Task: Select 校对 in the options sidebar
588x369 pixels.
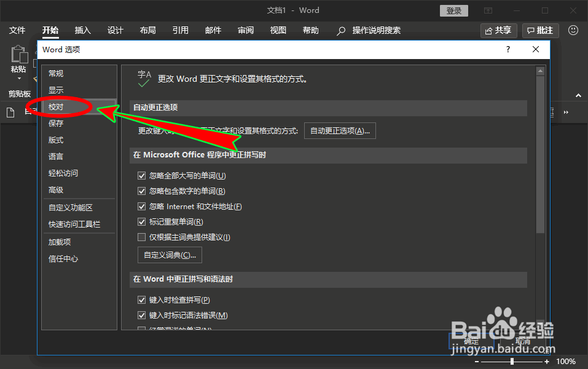Action: 79,107
